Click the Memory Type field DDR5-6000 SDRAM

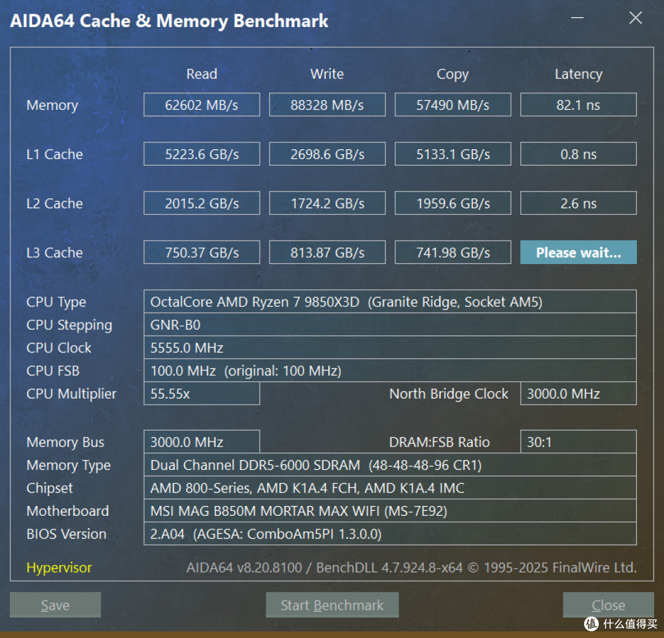click(x=390, y=465)
